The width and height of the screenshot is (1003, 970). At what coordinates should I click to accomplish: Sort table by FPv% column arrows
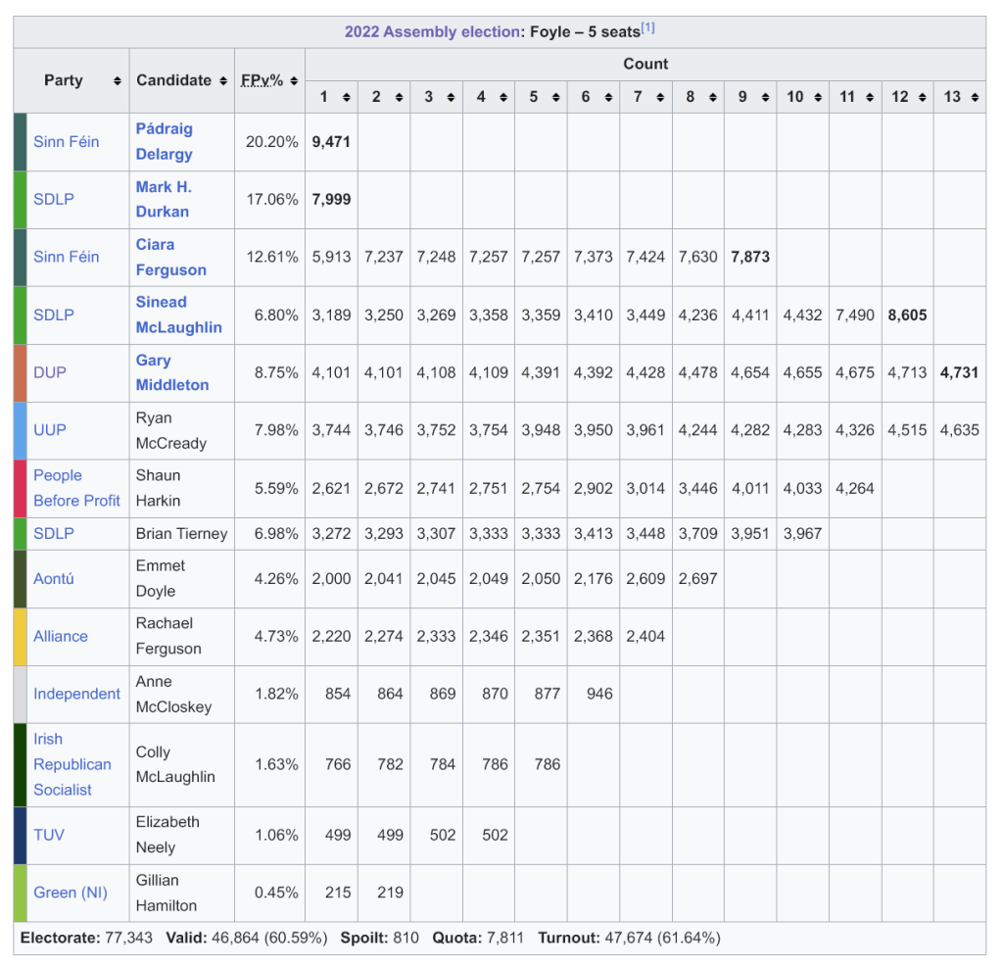coord(294,80)
